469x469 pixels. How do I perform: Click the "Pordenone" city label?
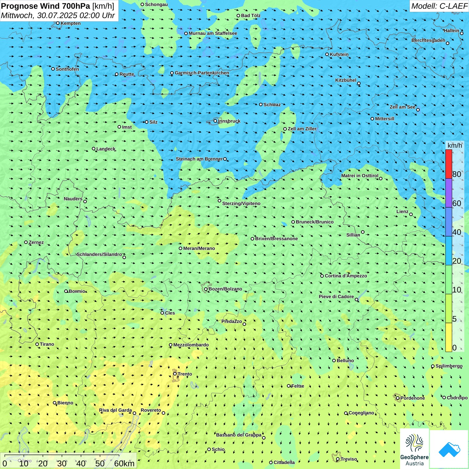click(413, 398)
